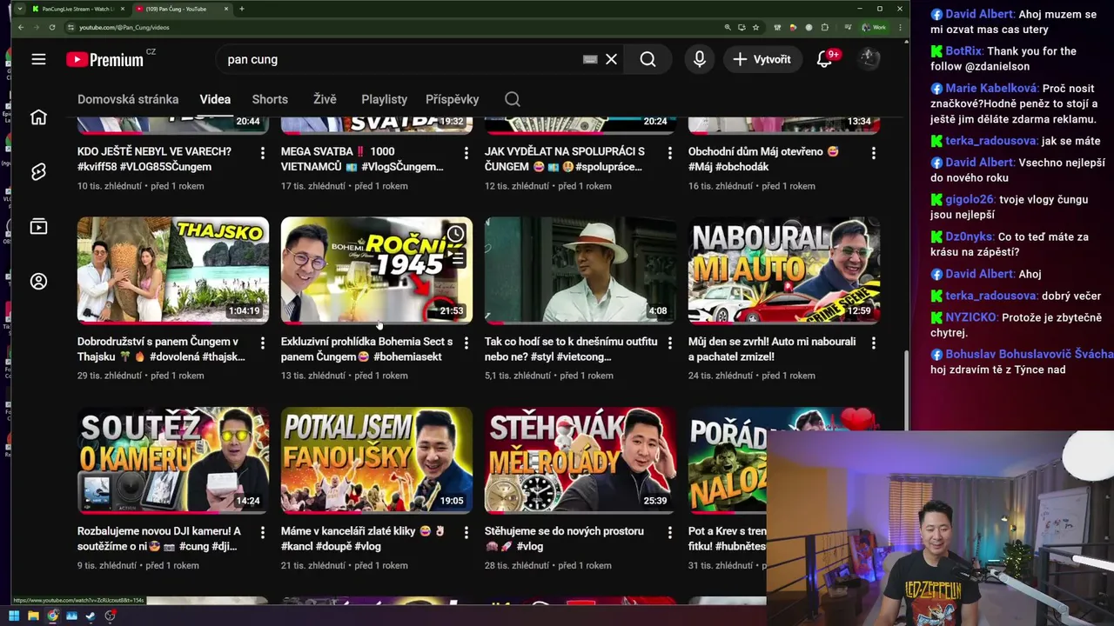Go to Home in the left sidebar
Image resolution: width=1114 pixels, height=626 pixels.
[38, 117]
